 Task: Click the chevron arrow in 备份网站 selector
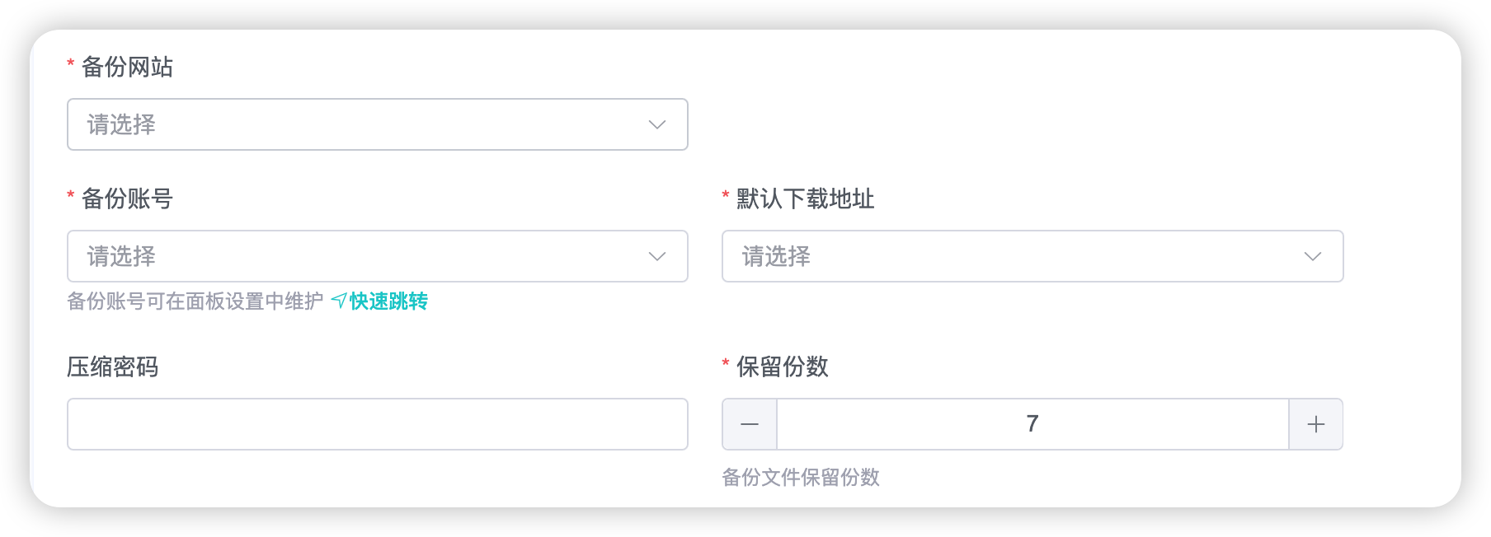point(657,124)
